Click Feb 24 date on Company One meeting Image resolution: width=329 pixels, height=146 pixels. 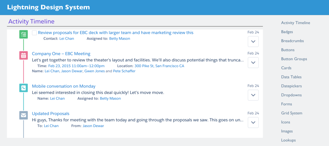(253, 53)
